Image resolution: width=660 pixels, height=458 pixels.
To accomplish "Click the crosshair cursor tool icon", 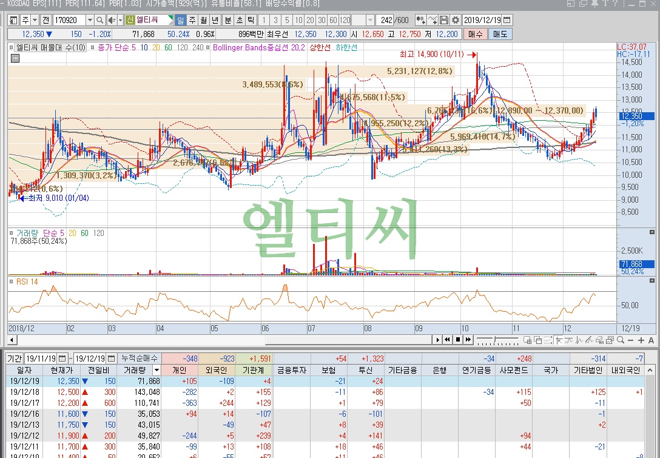I will coord(559,340).
